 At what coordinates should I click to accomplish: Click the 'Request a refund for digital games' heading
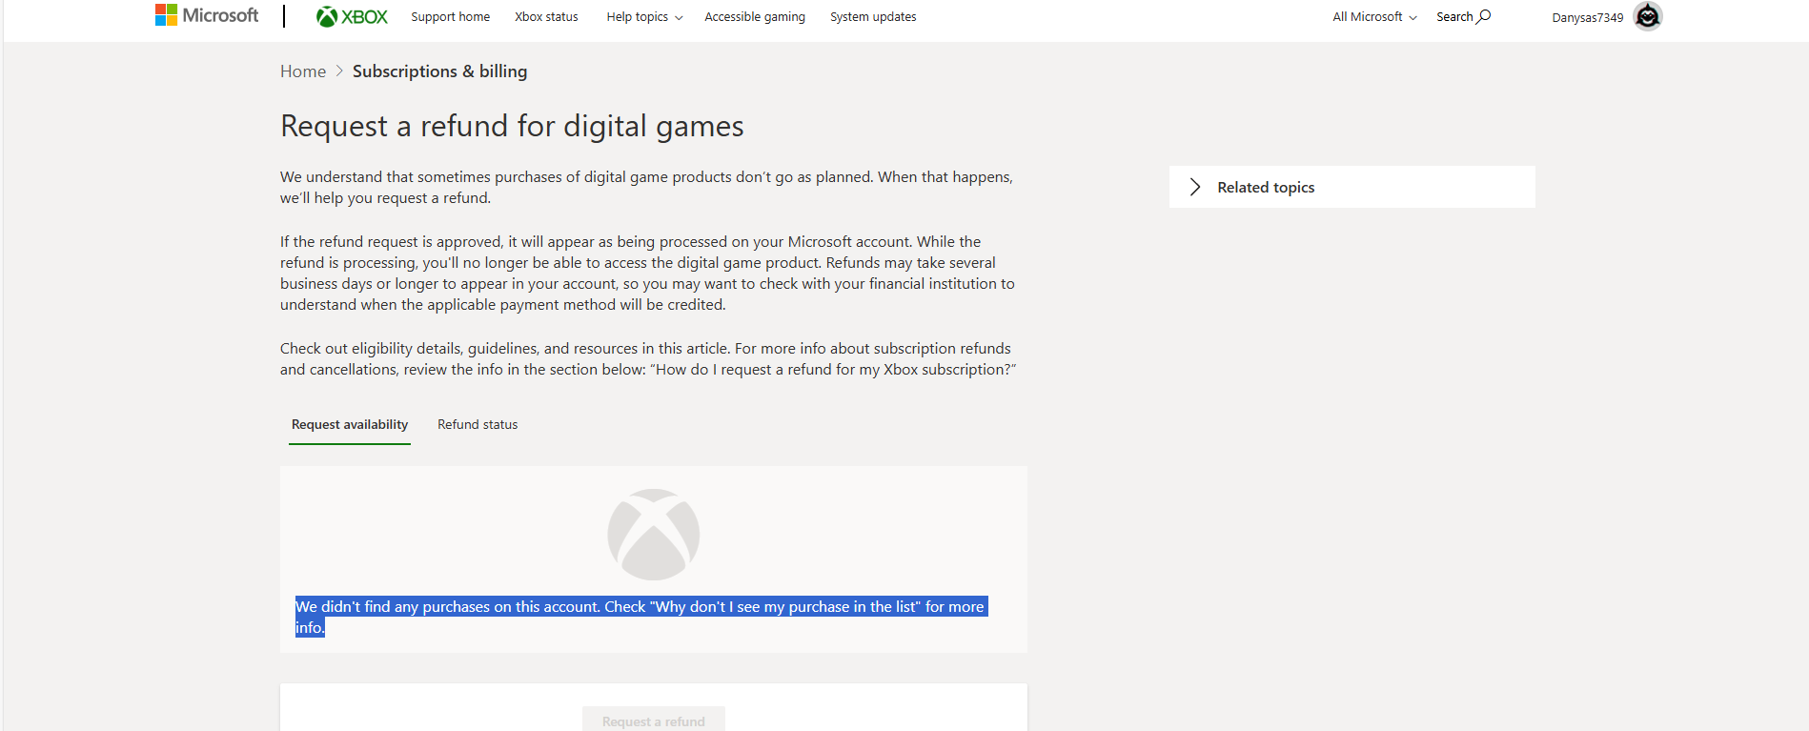click(x=512, y=126)
